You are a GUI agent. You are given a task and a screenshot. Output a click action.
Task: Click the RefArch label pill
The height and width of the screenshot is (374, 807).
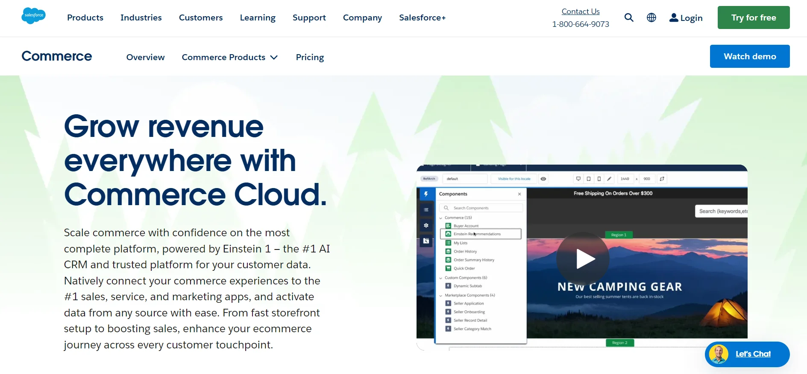(x=429, y=179)
